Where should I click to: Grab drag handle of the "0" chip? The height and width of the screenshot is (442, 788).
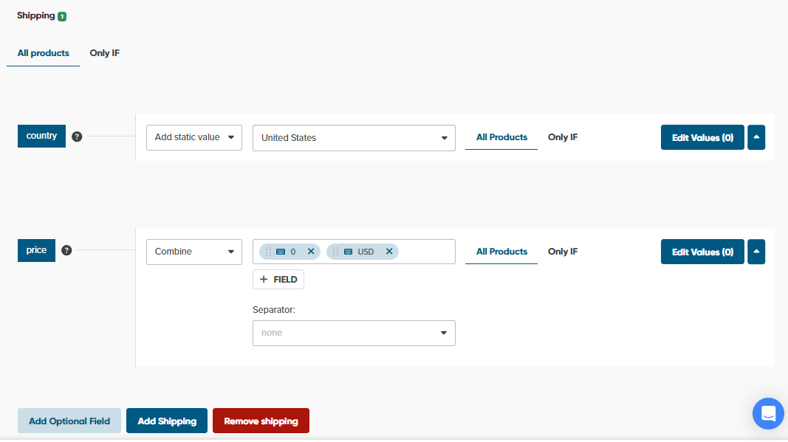(x=268, y=252)
